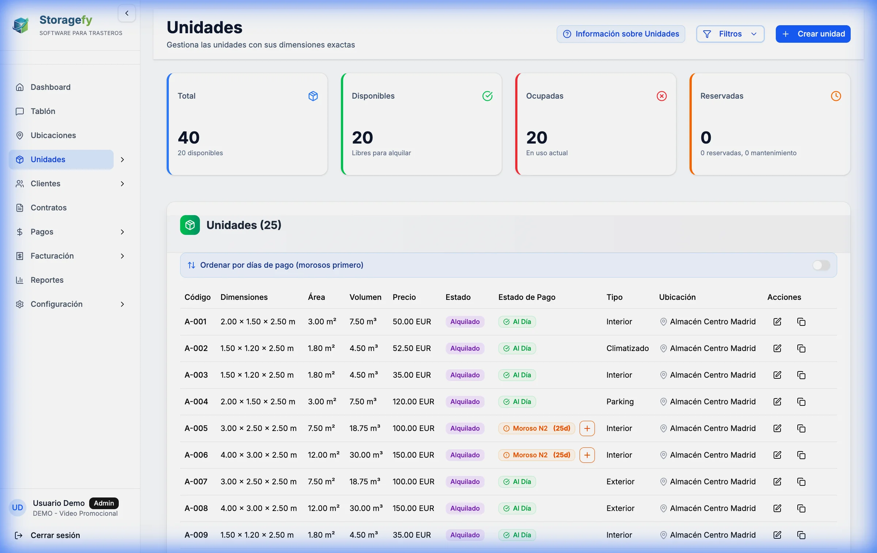Image resolution: width=877 pixels, height=553 pixels.
Task: Open Información sobre Unidades
Action: click(620, 34)
